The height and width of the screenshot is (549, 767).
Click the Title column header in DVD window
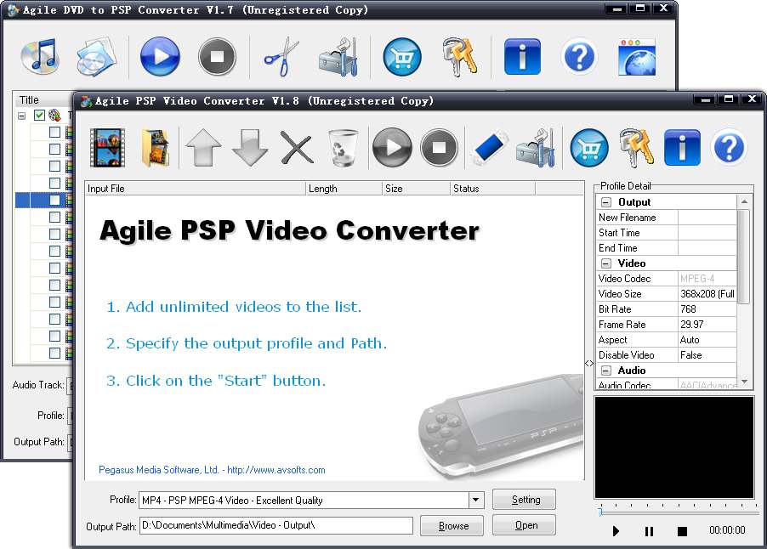click(43, 99)
